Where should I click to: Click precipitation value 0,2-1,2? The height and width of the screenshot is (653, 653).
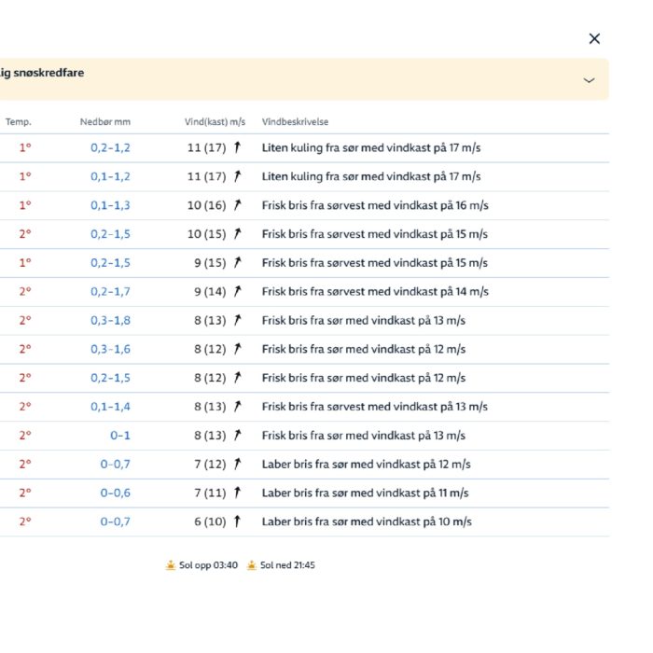pyautogui.click(x=110, y=147)
